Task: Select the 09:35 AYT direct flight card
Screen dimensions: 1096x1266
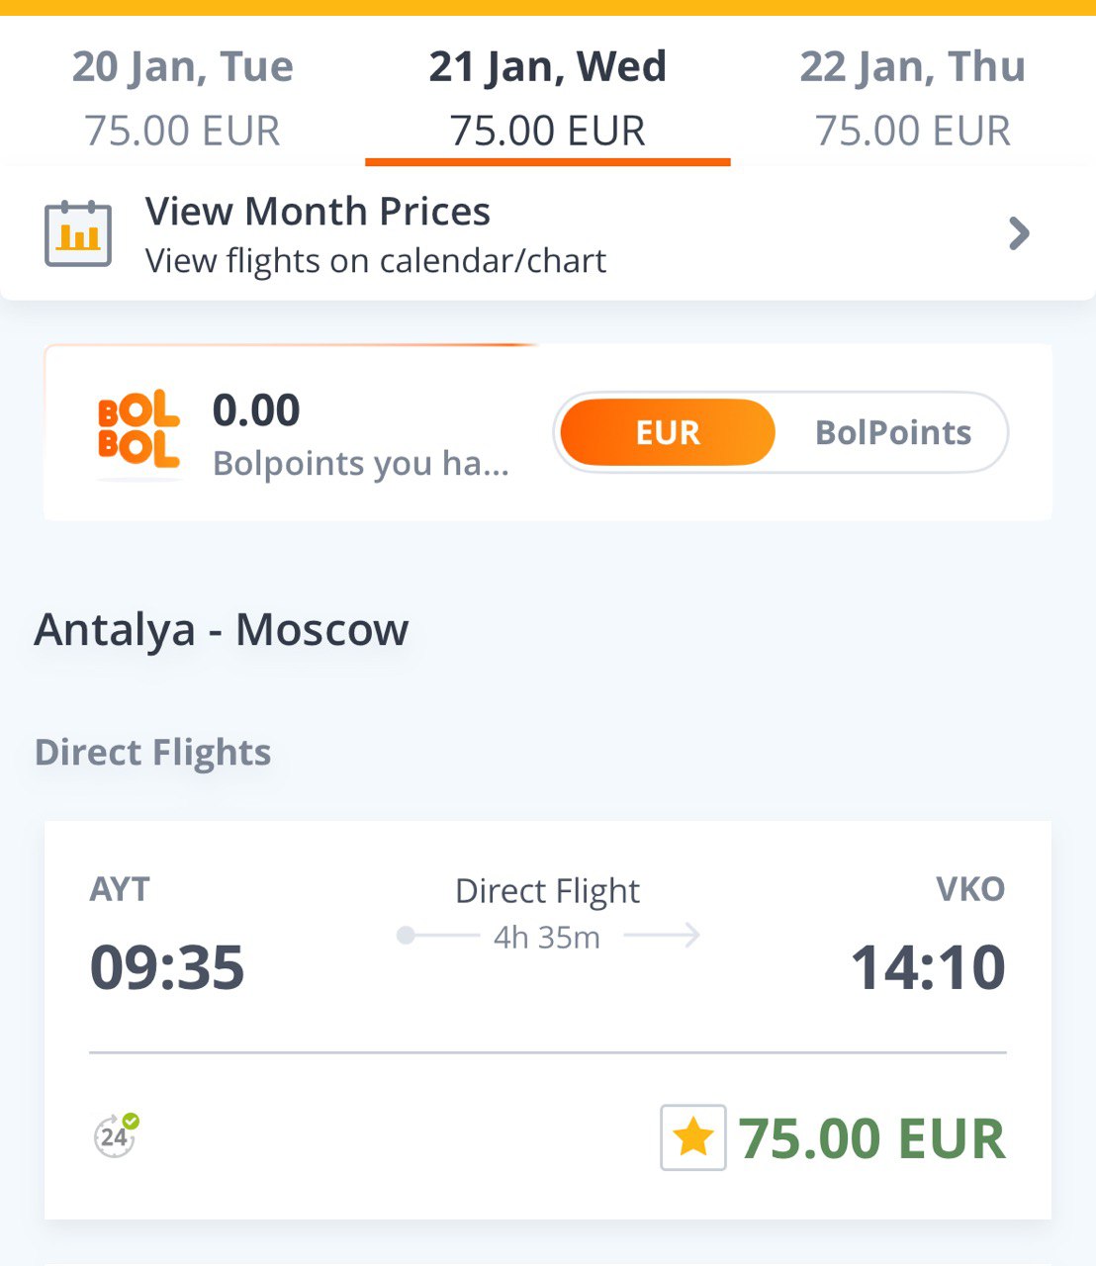Action: 548,1020
